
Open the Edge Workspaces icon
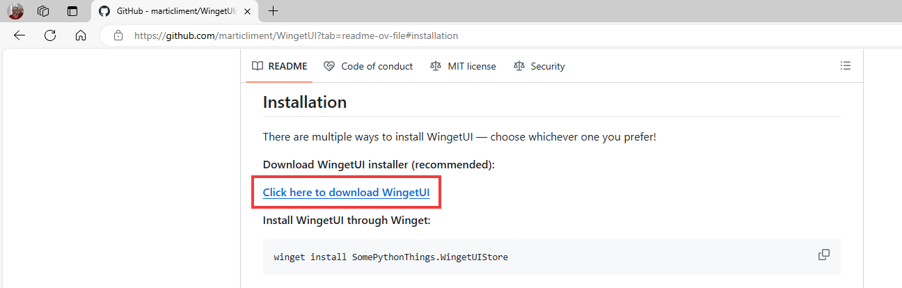point(43,11)
